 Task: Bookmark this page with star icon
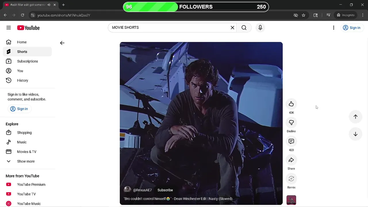click(303, 15)
